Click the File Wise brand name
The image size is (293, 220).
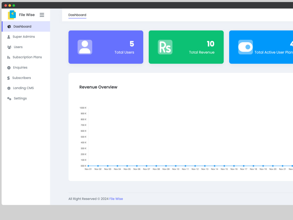click(x=27, y=15)
